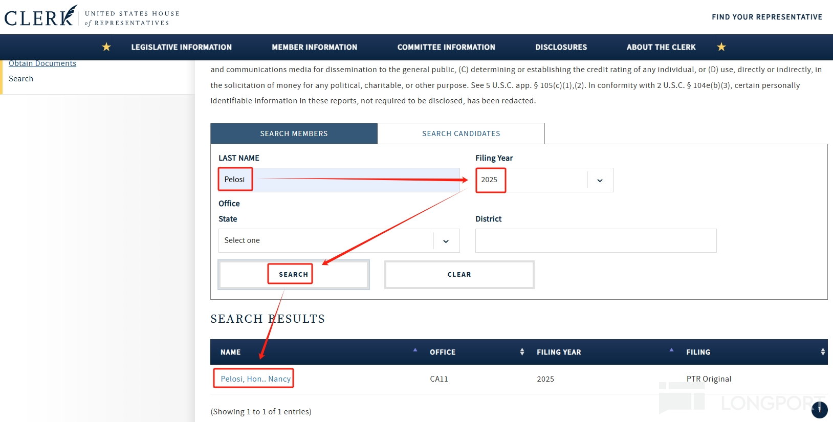Viewport: 833px width, 422px height.
Task: Open the Member Information menu
Action: [315, 47]
